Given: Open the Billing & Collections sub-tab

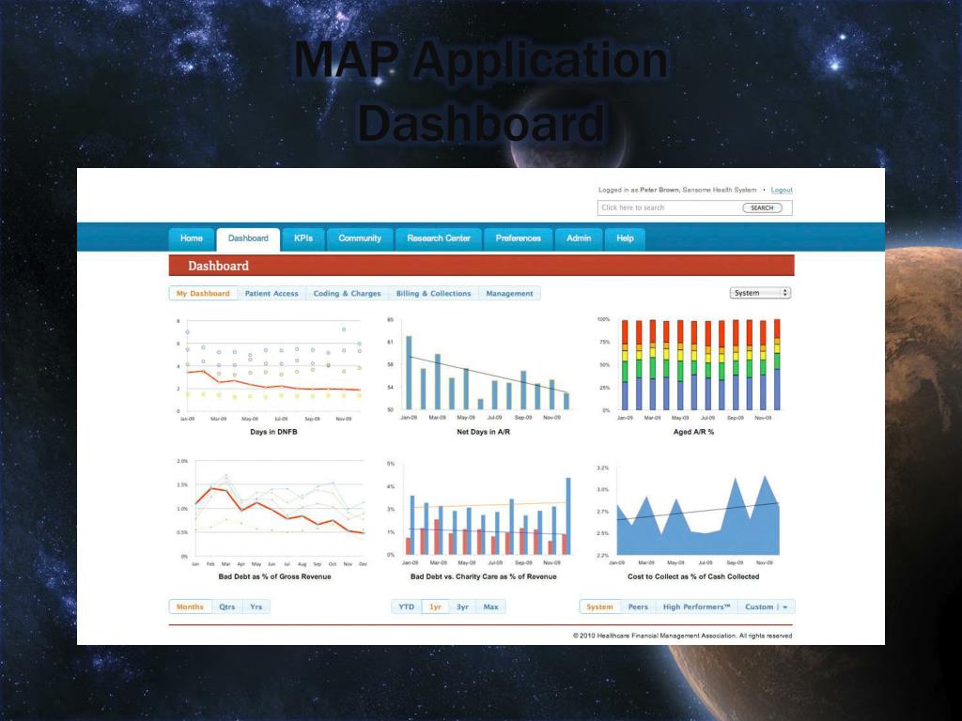Looking at the screenshot, I should [x=433, y=294].
